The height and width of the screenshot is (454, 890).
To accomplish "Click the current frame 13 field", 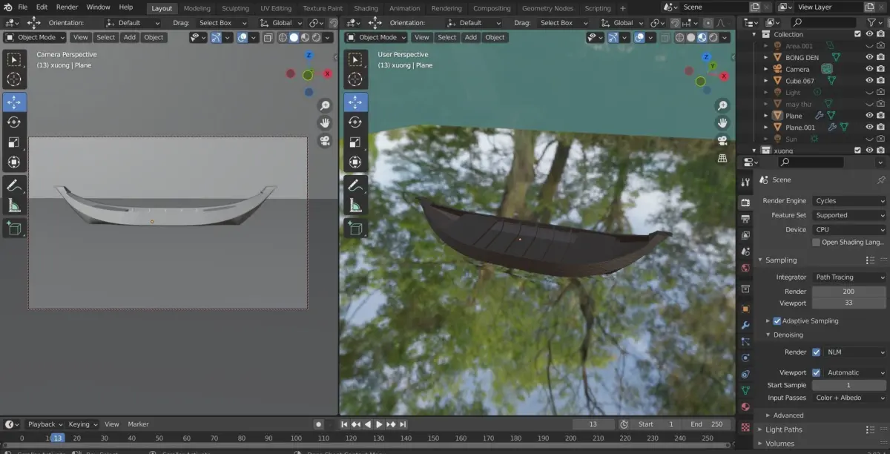I will (593, 424).
